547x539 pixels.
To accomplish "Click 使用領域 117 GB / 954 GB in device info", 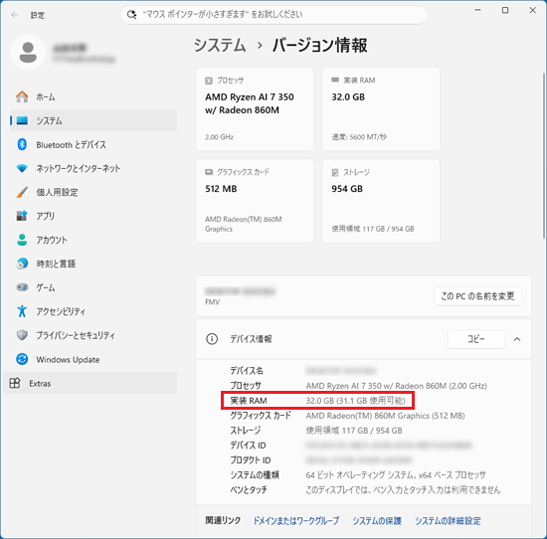I will (354, 431).
